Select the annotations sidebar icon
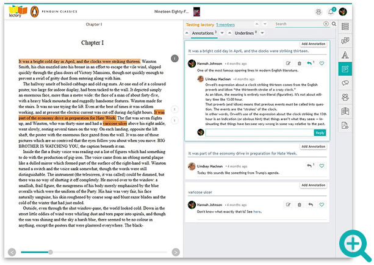The width and height of the screenshot is (374, 265). tap(345, 69)
